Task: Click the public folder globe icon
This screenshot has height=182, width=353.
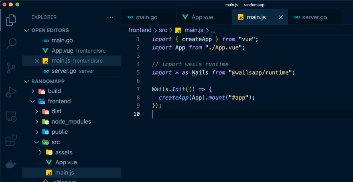Action: (x=45, y=132)
